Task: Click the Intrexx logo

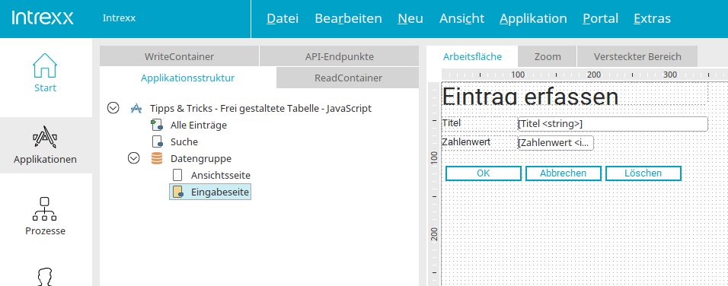Action: pos(43,18)
